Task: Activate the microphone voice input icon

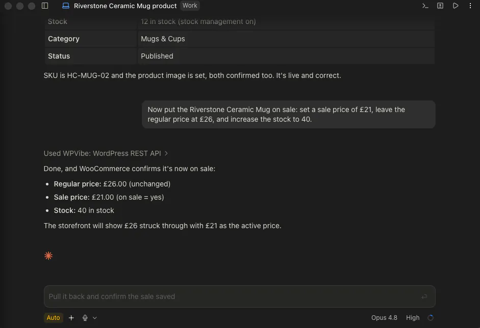Action: coord(85,318)
